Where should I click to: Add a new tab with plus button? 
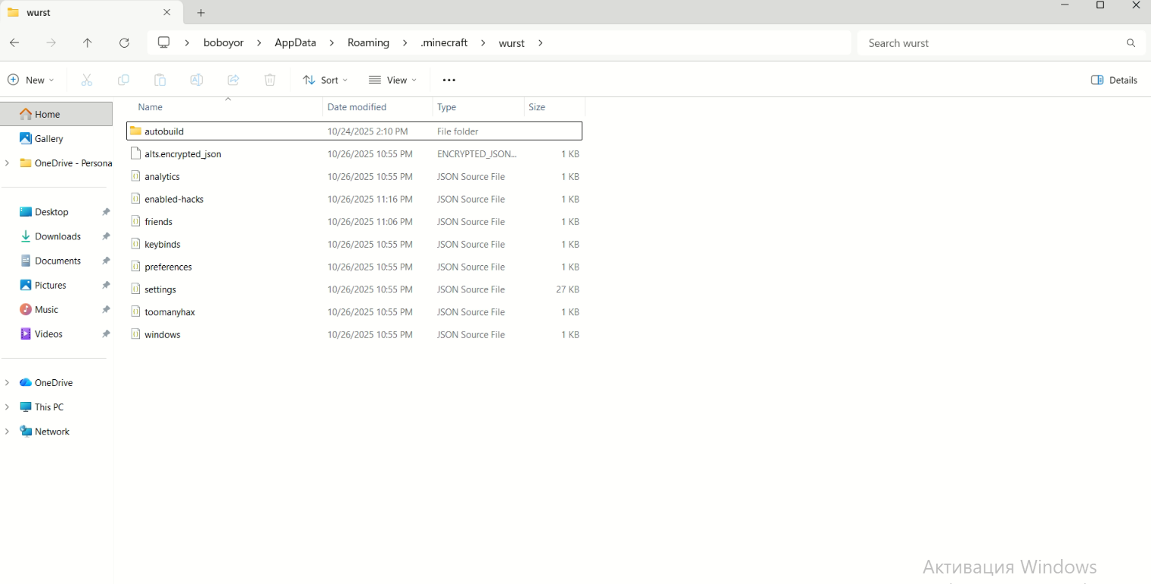click(200, 13)
